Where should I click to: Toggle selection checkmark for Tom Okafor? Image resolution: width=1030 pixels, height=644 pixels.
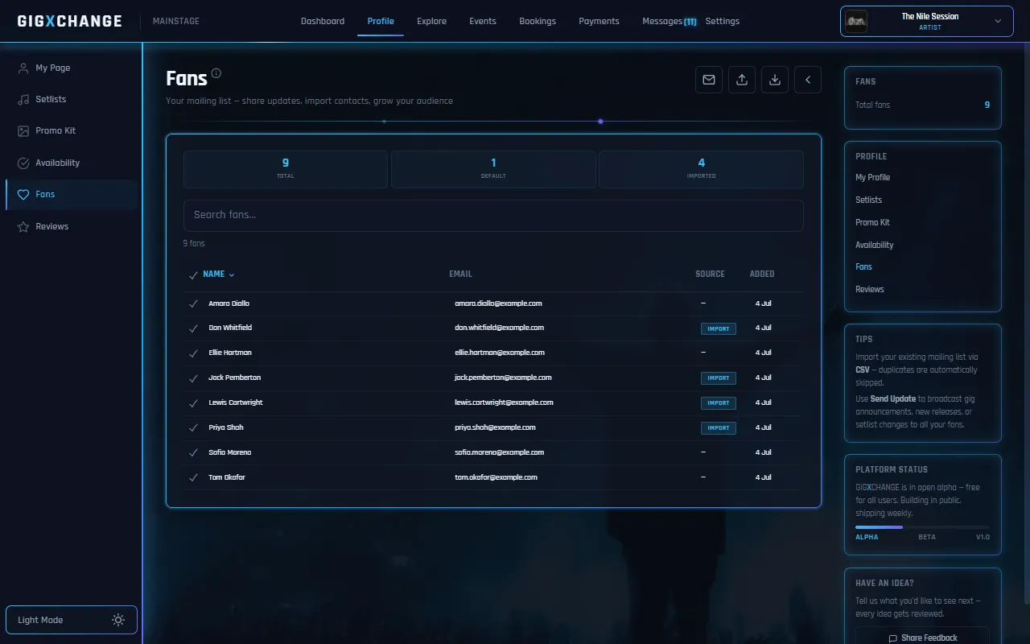(x=193, y=478)
